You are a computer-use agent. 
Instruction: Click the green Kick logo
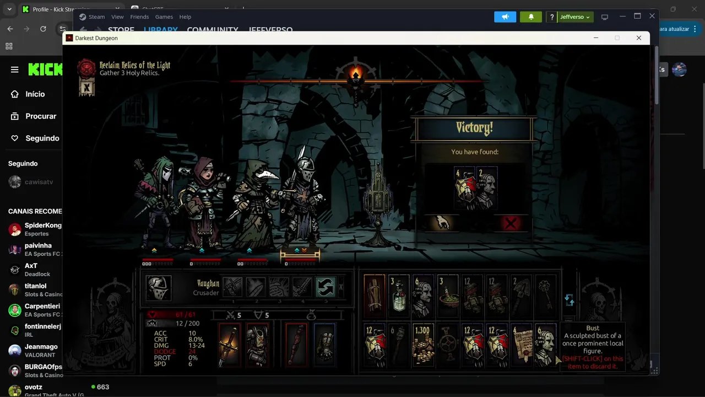coord(45,69)
